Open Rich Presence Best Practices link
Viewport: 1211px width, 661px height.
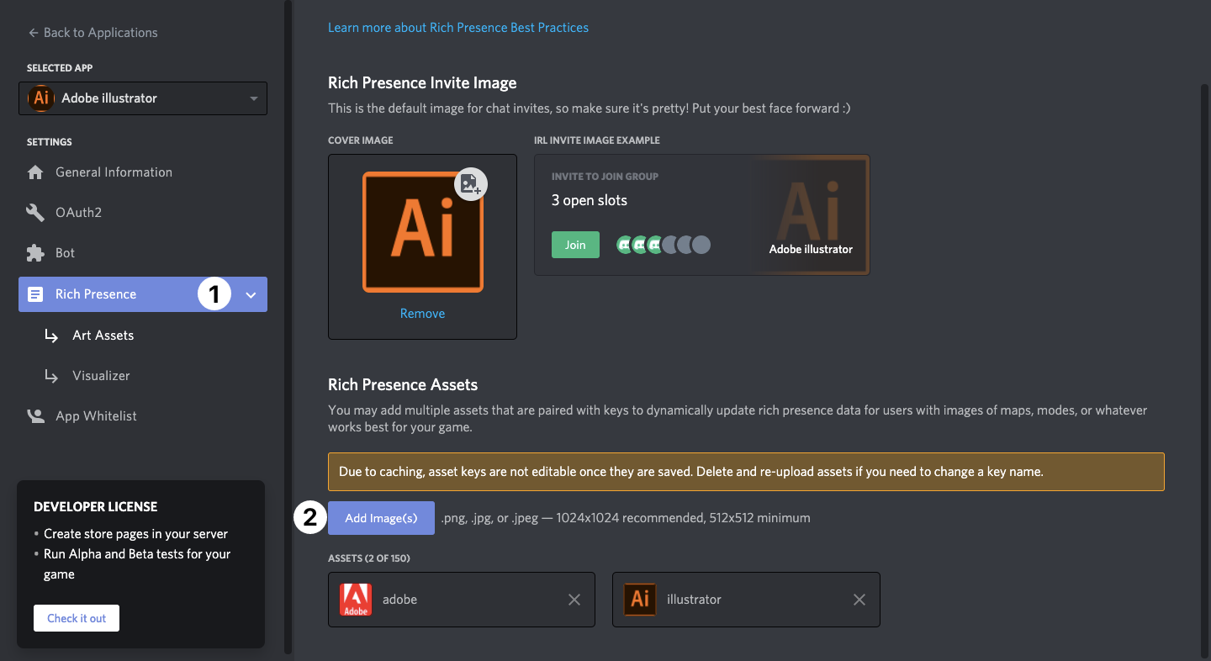tap(458, 28)
